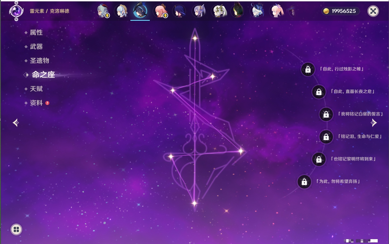The height and width of the screenshot is (244, 389).
Task: Click the star at the sword tip
Action: pos(195,38)
